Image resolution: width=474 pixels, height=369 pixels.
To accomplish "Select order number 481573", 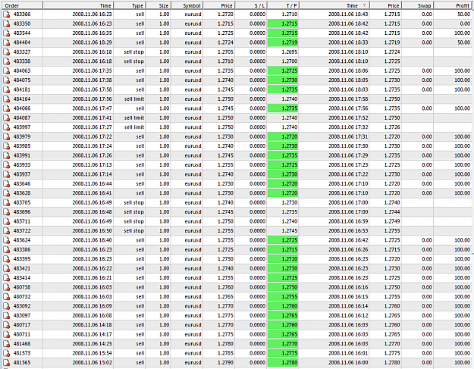I will coord(22,353).
